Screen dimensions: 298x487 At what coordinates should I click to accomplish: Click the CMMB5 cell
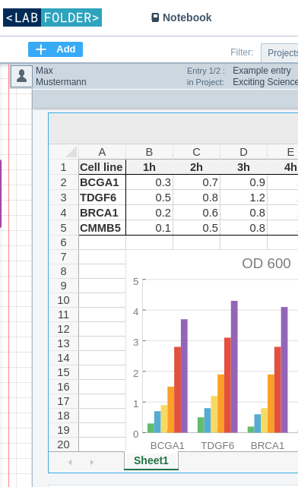click(102, 228)
